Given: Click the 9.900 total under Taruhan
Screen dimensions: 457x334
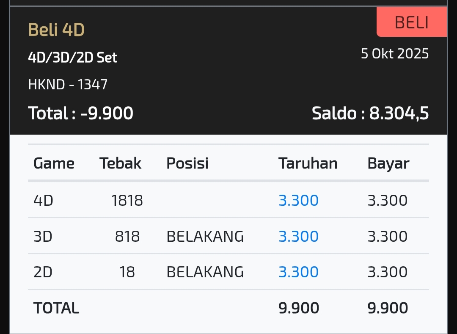Looking at the screenshot, I should 298,308.
